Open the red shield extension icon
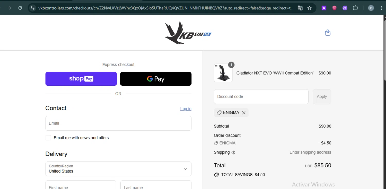Image resolution: width=386 pixels, height=189 pixels. pos(334,8)
